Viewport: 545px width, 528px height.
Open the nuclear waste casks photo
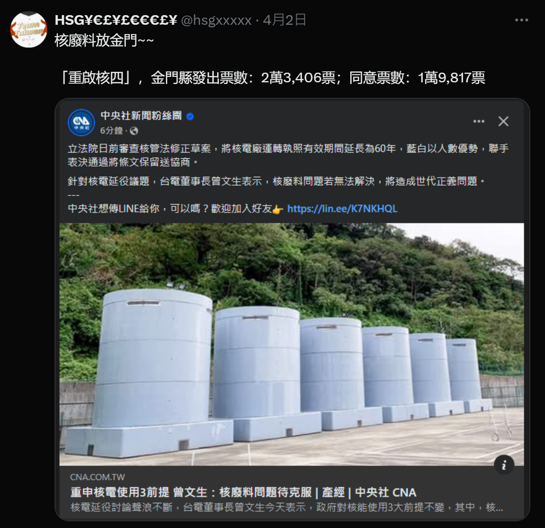point(291,344)
